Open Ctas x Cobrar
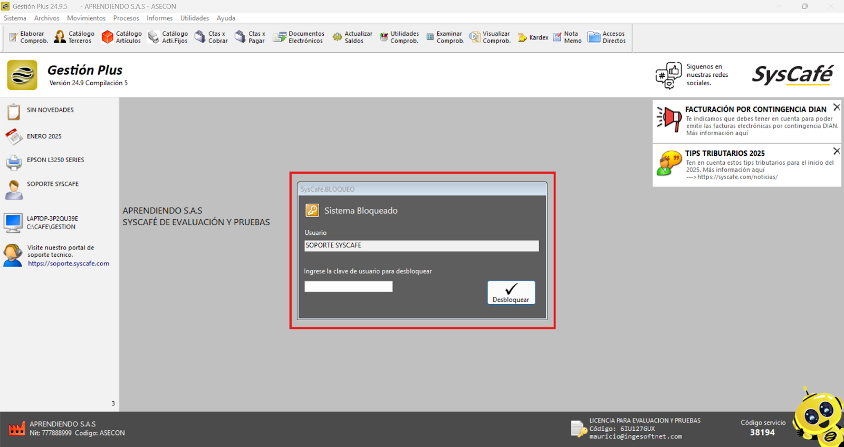 pyautogui.click(x=211, y=37)
